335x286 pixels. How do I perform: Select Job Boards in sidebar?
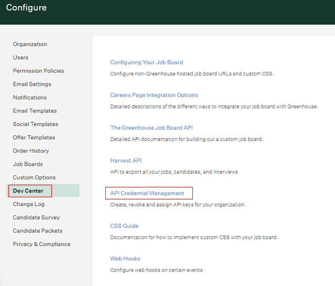pyautogui.click(x=28, y=164)
